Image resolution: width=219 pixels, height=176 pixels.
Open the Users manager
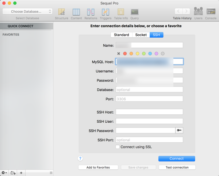coord(198,14)
